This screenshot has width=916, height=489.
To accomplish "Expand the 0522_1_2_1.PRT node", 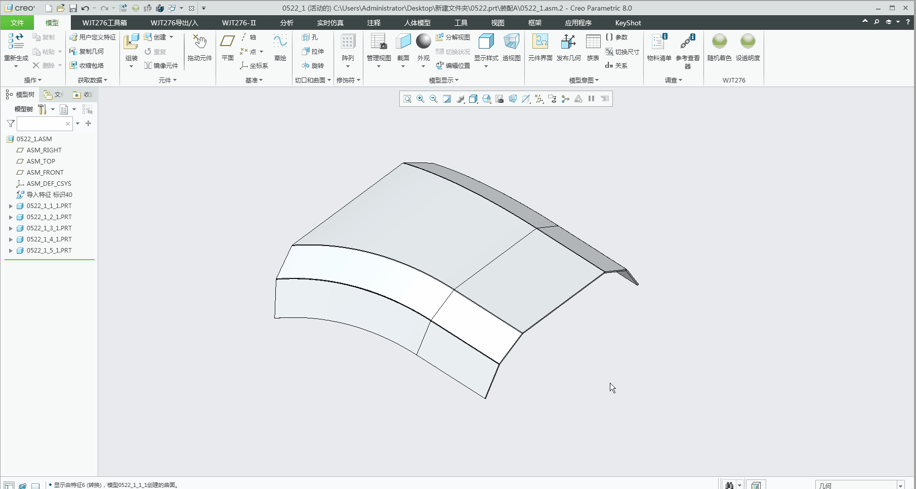I will click(11, 217).
